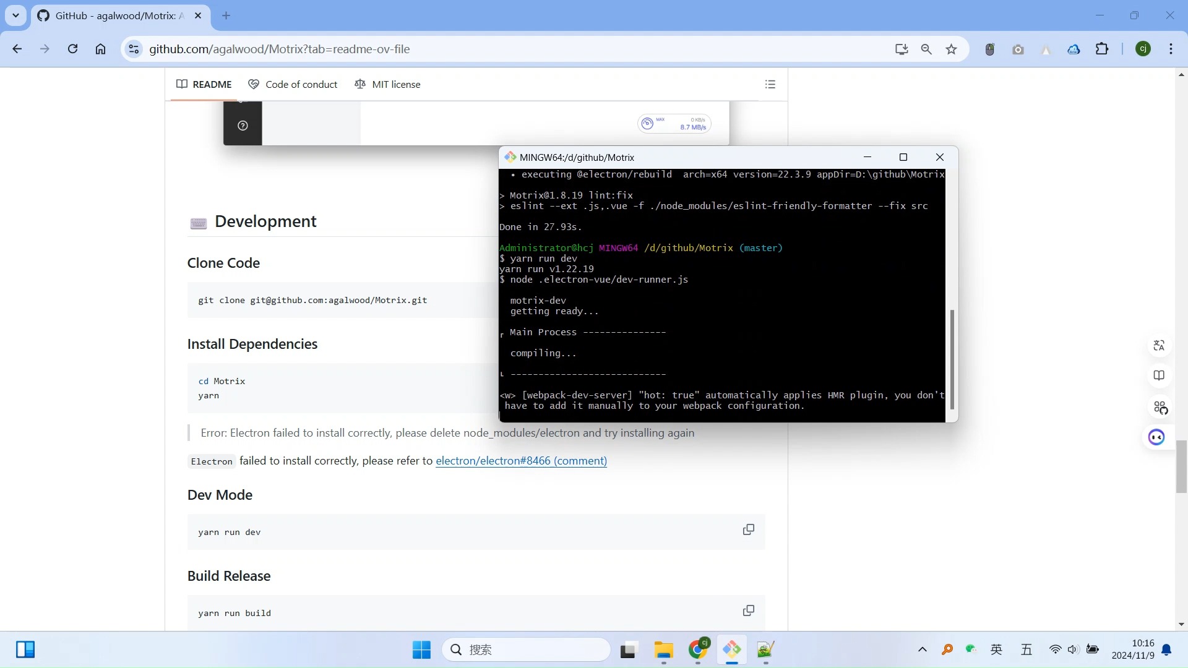1188x668 pixels.
Task: Select the GitHub agalwood/Motrix browser tab
Action: pos(119,15)
